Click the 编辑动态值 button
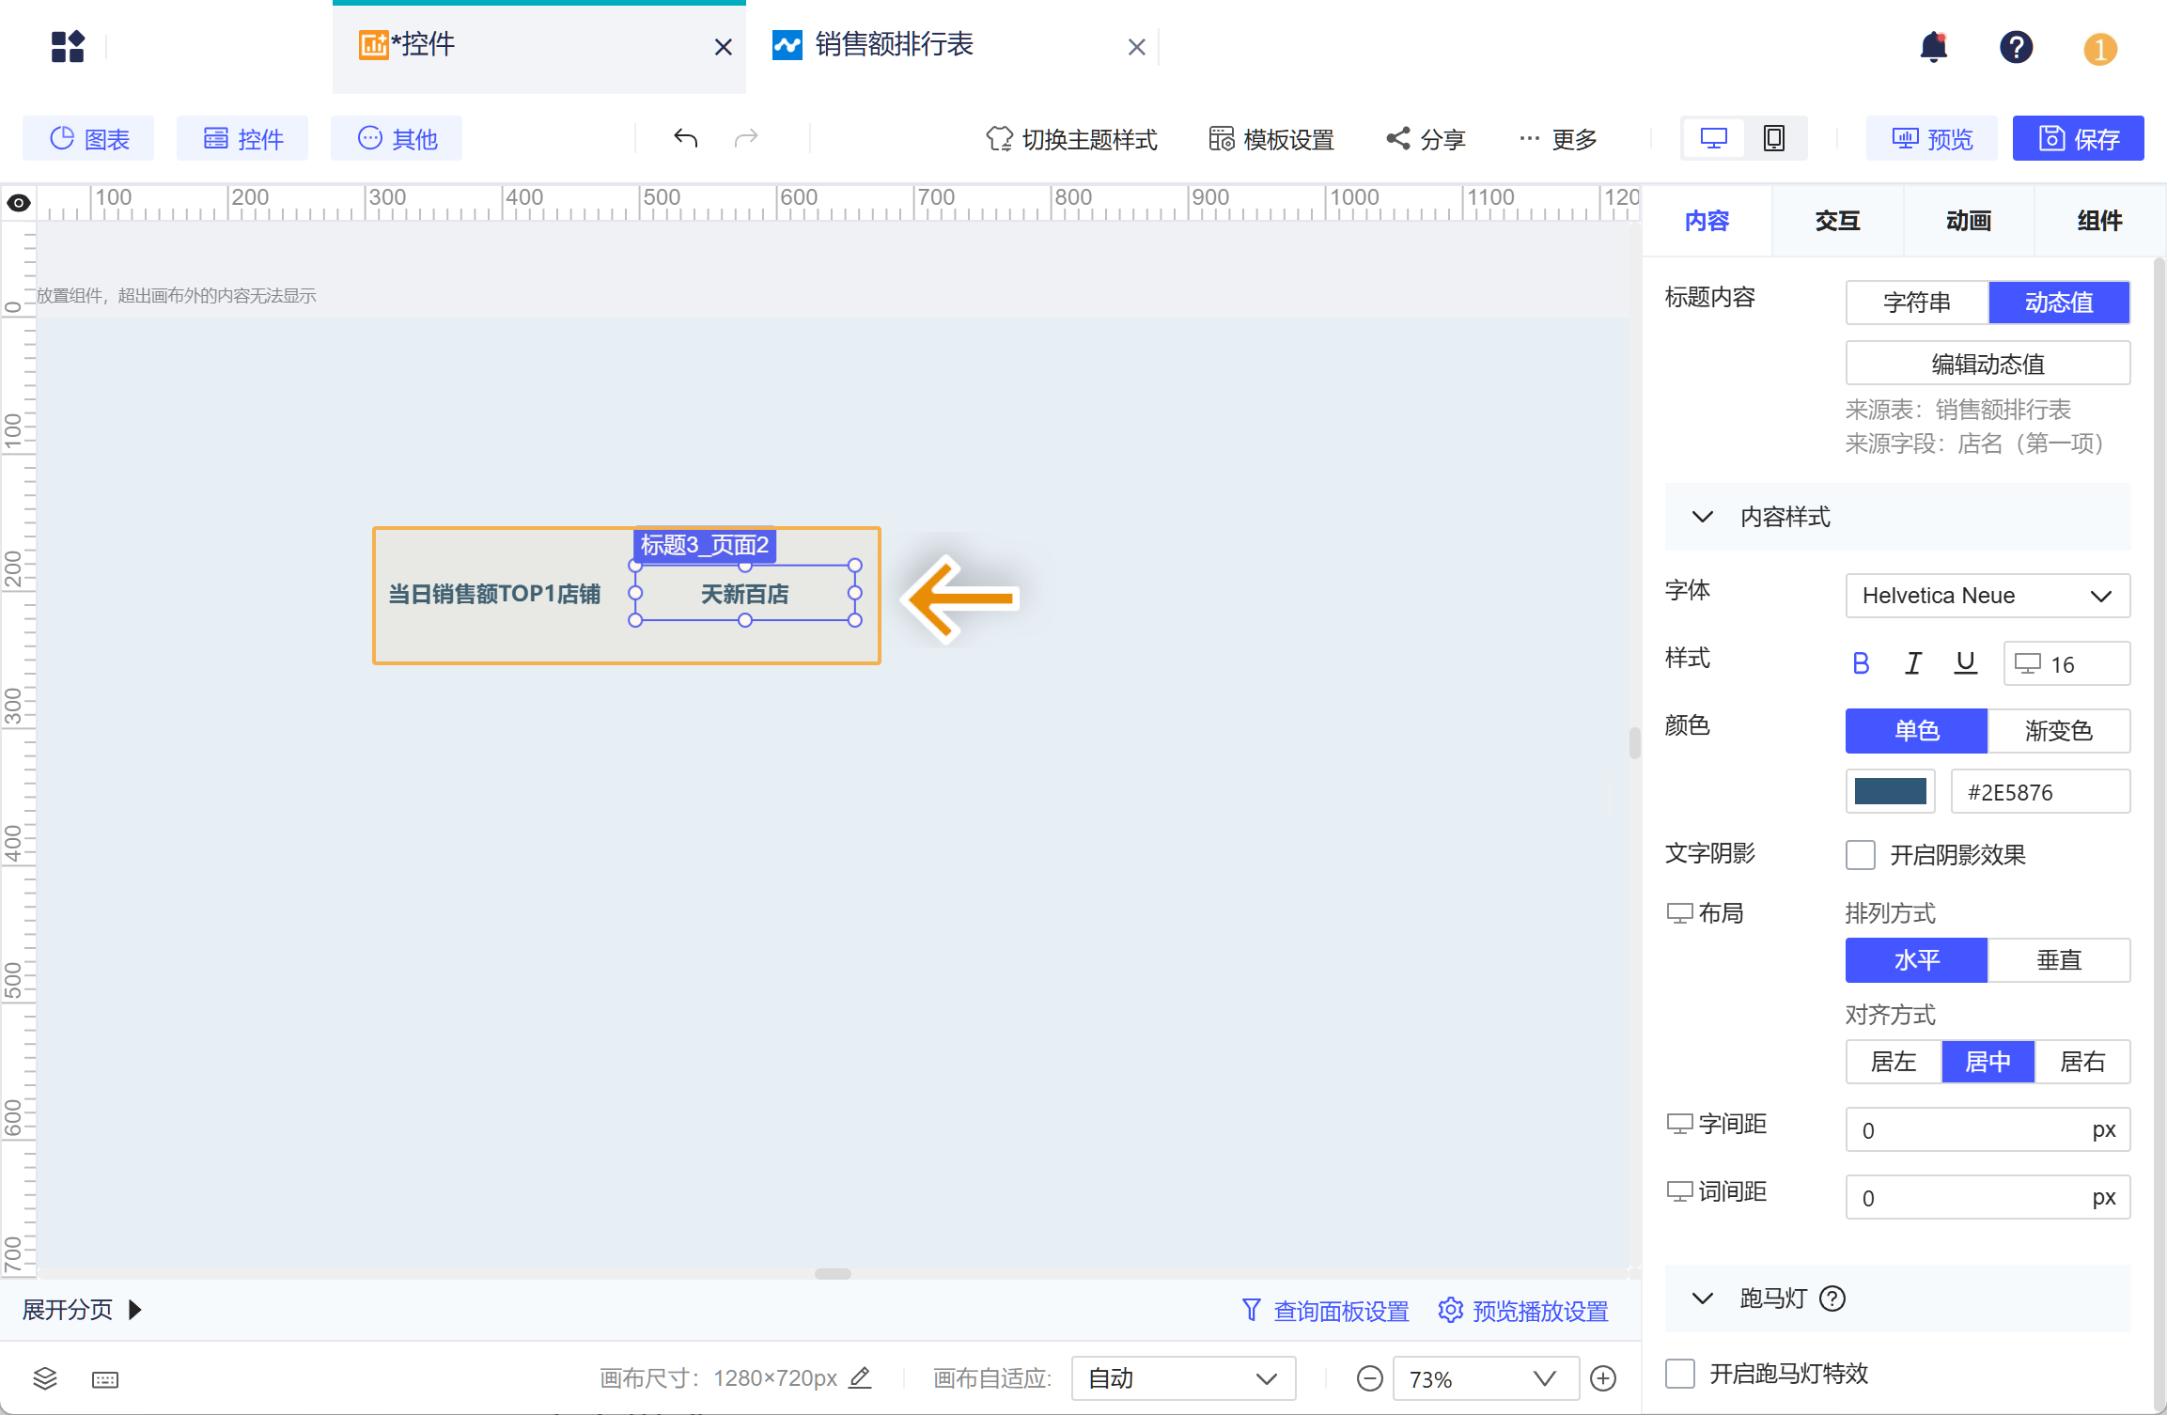This screenshot has width=2167, height=1415. (1986, 363)
